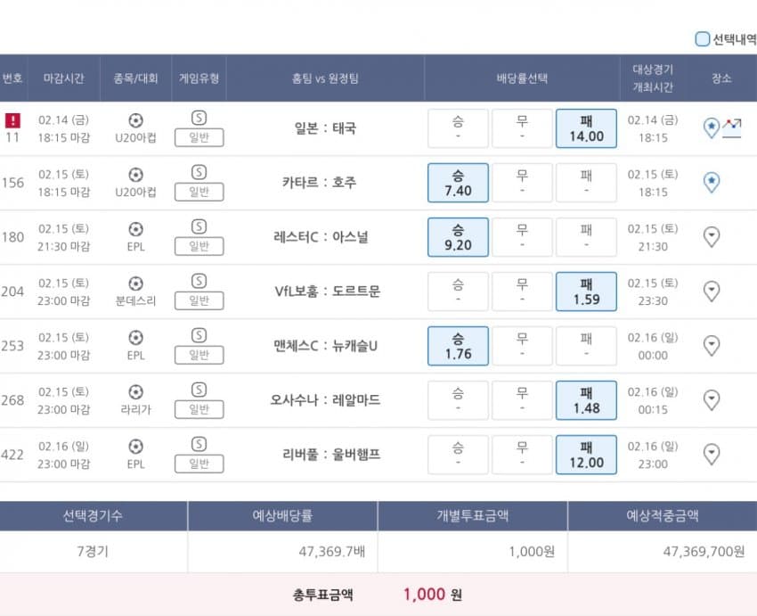The height and width of the screenshot is (616, 757).
Task: Click the 마감시간 column header
Action: [x=64, y=78]
